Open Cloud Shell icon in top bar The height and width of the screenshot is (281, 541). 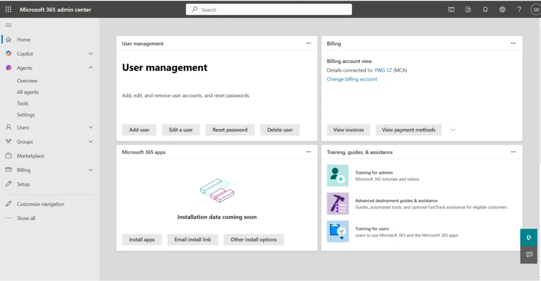[451, 10]
